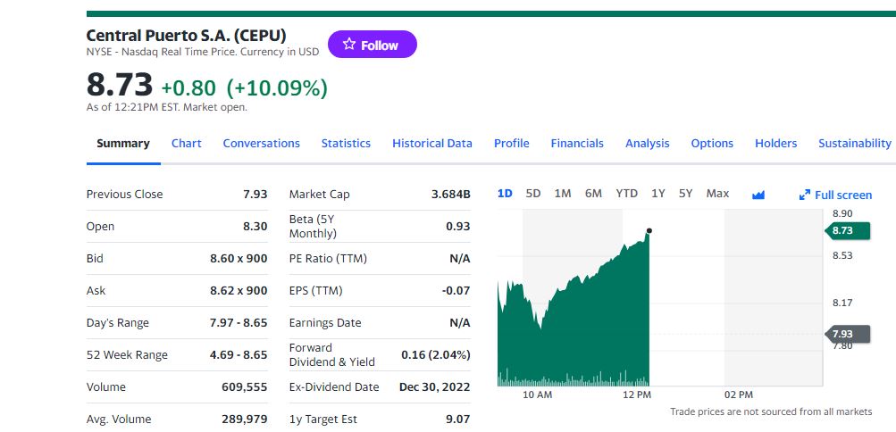The height and width of the screenshot is (432, 896).
Task: Open the Statistics tab
Action: (346, 143)
